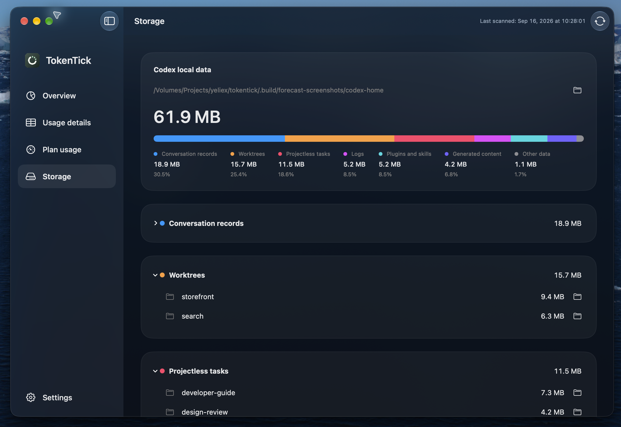Click the Usage details table icon
Screen dimensions: 621x427
31,123
